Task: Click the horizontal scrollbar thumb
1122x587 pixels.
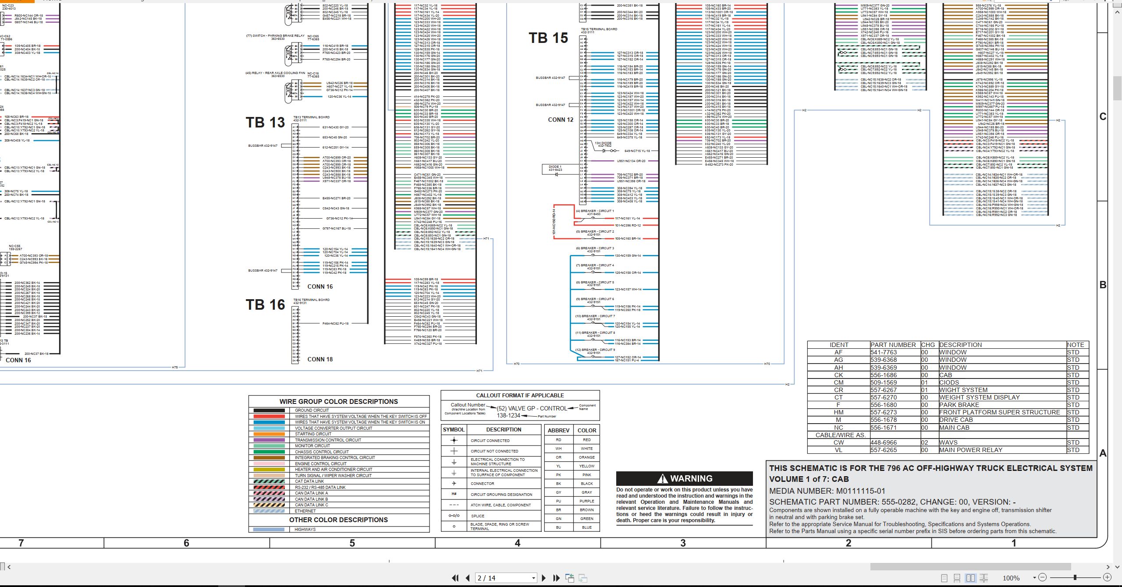Action: click(x=970, y=567)
